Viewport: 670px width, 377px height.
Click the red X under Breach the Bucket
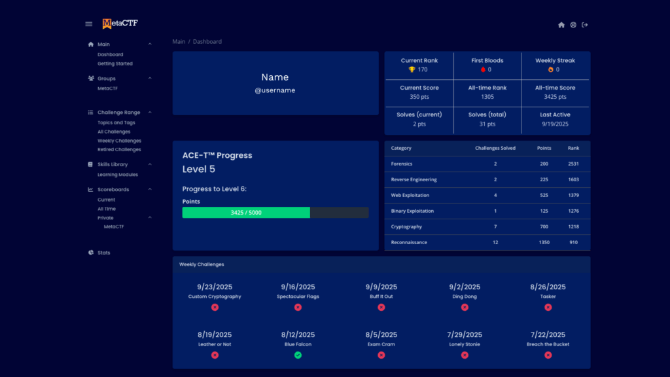click(x=548, y=355)
